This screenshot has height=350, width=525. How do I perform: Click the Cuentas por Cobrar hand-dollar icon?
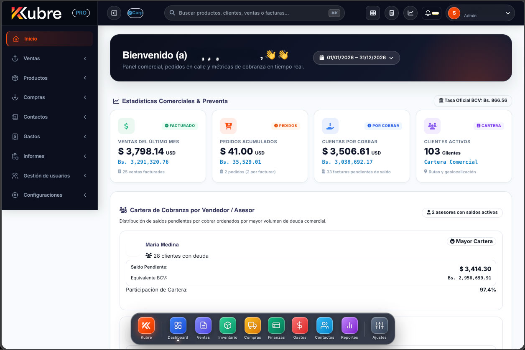(330, 126)
